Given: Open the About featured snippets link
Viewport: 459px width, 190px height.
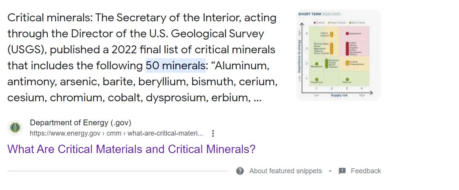Looking at the screenshot, I should point(285,171).
